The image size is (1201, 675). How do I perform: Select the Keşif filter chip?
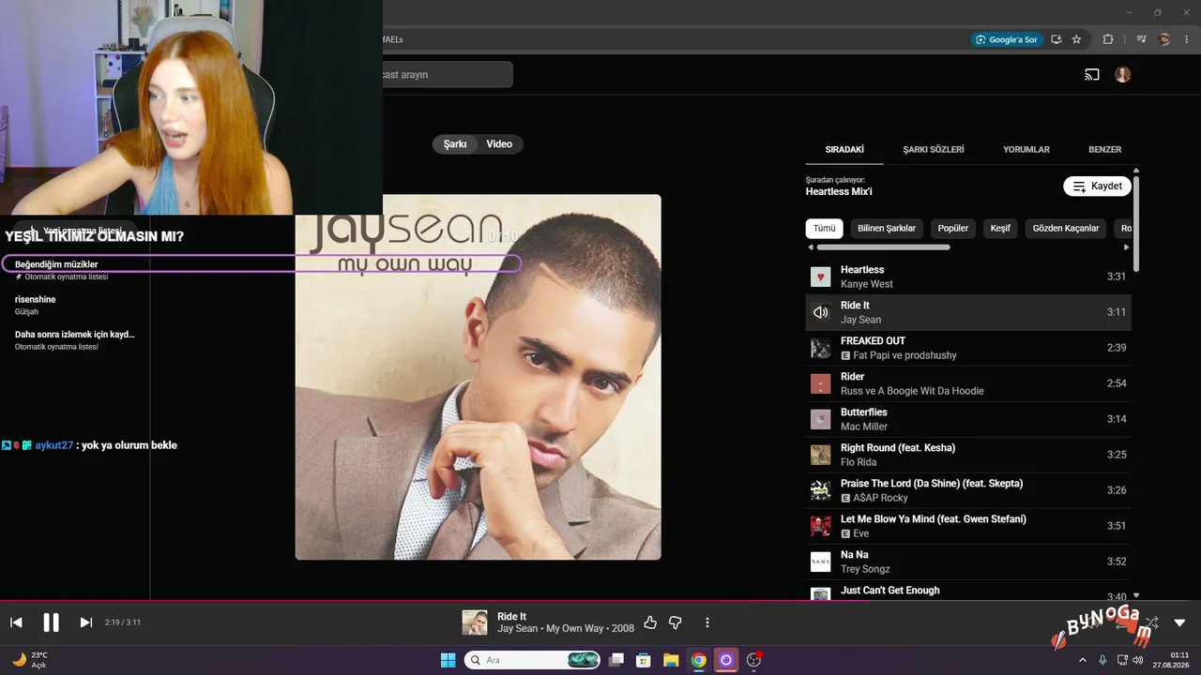point(1000,229)
